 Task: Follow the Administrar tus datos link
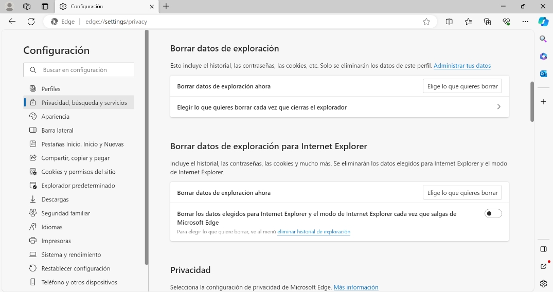click(462, 66)
